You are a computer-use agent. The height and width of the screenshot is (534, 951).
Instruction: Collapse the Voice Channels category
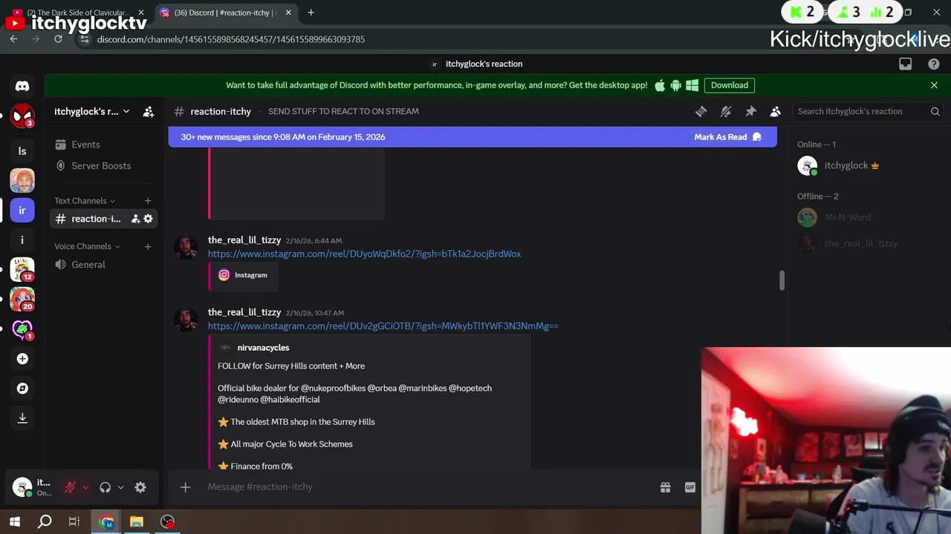(87, 246)
